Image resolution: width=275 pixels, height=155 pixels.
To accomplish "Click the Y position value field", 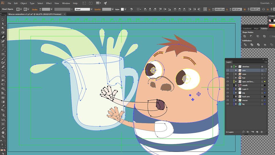I will tap(237, 9).
